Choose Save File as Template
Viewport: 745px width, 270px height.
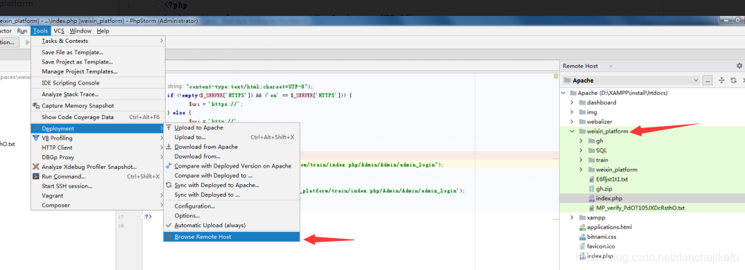tap(72, 52)
